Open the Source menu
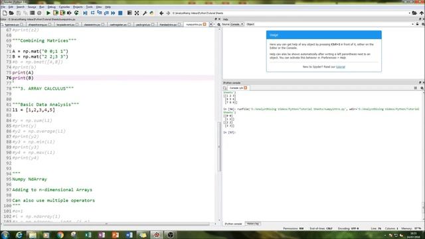The image size is (425, 239). (32, 7)
